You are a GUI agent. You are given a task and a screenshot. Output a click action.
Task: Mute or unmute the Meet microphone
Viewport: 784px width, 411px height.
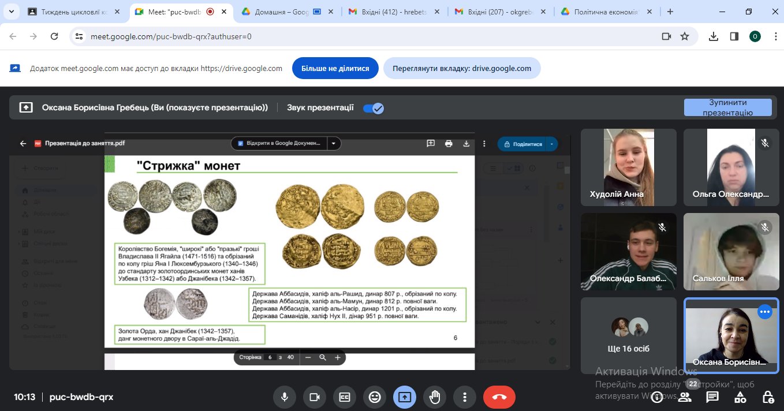click(x=284, y=397)
